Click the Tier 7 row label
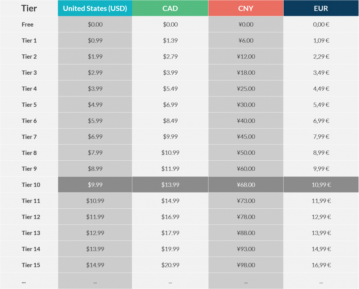Screen dimensions: 359x289 (29, 137)
